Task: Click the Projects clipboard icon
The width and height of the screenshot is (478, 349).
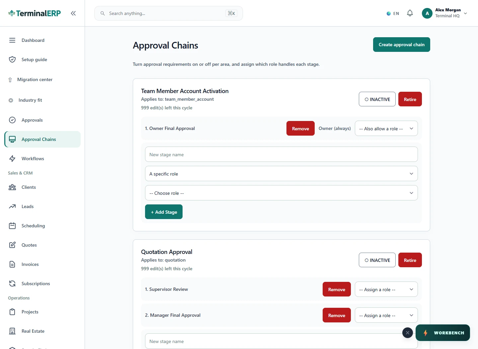Action: click(x=12, y=312)
